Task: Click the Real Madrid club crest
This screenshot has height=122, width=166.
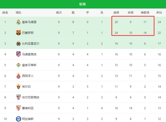Action: [x=18, y=22]
